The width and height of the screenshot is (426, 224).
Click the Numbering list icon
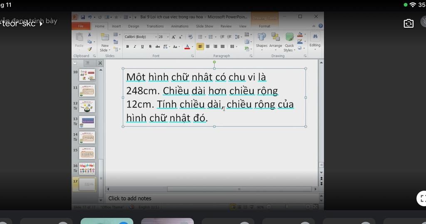coord(211,37)
